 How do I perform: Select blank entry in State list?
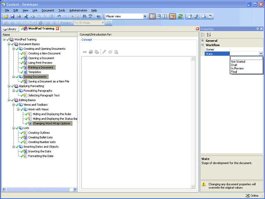[246, 58]
